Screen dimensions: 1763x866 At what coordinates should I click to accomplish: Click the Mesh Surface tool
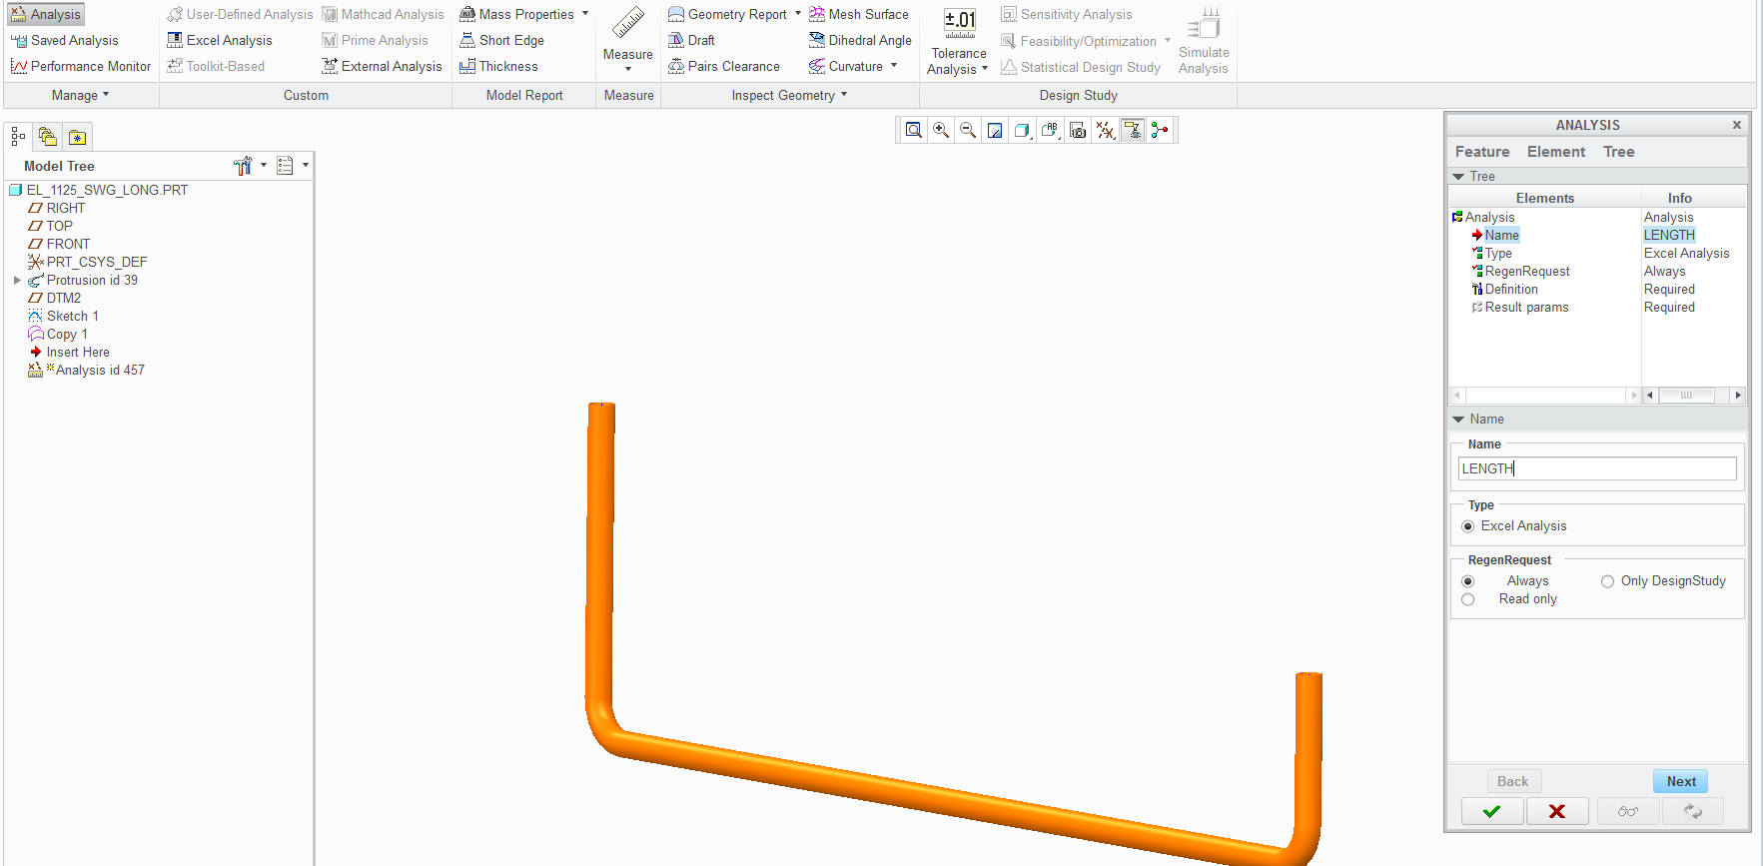tap(859, 14)
